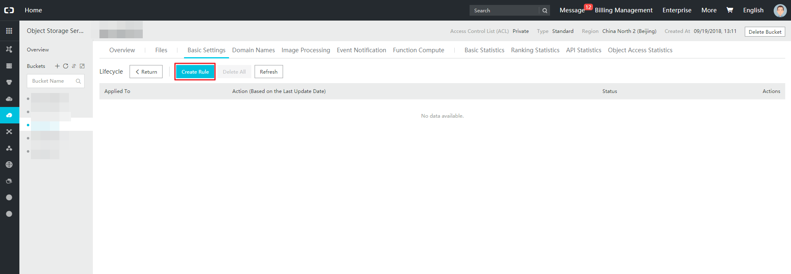
Task: Open the all-products grid icon in sidebar
Action: coord(9,31)
